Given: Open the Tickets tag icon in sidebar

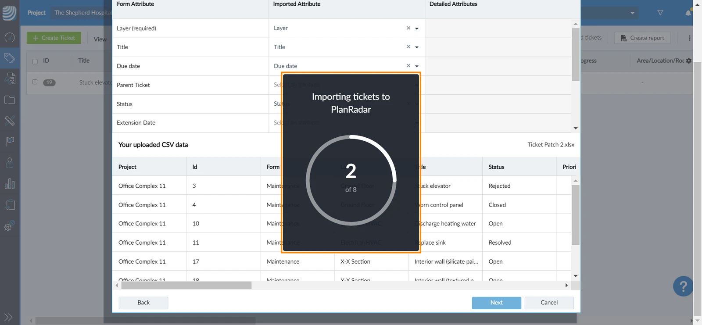Looking at the screenshot, I should [10, 58].
